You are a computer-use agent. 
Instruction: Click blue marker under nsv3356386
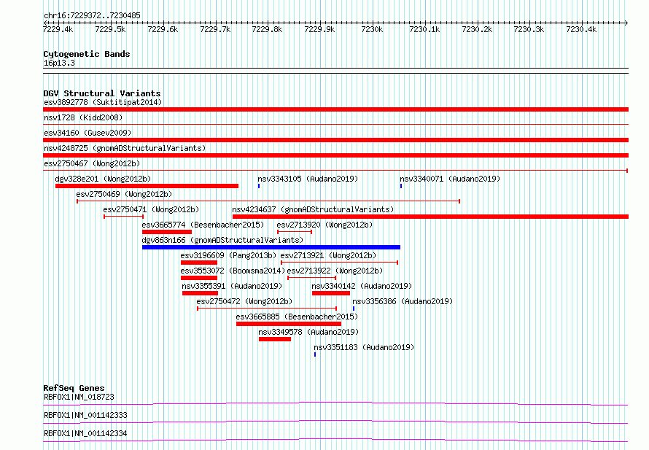pyautogui.click(x=354, y=309)
